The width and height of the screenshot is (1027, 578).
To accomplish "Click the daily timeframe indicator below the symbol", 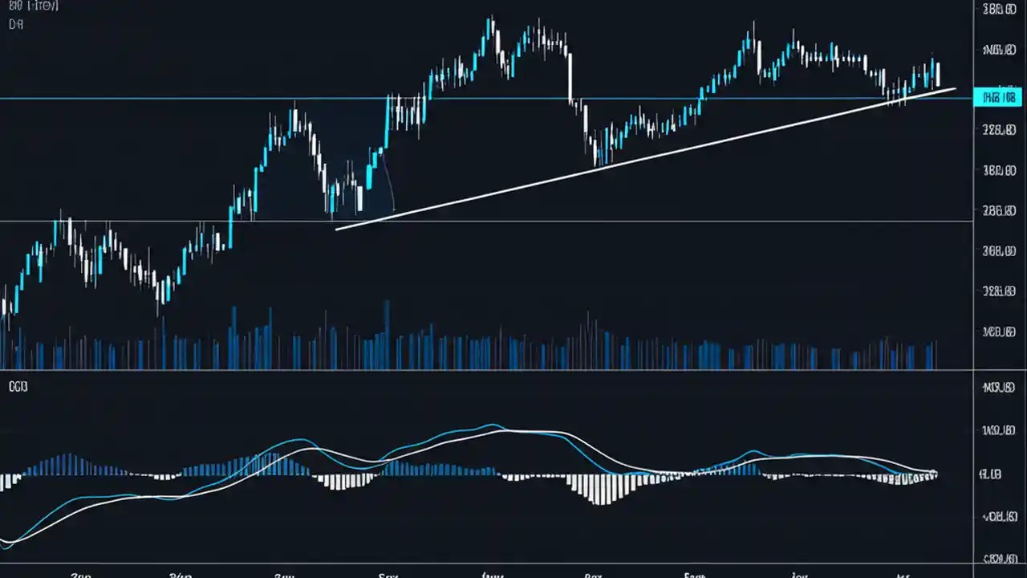I will (15, 24).
